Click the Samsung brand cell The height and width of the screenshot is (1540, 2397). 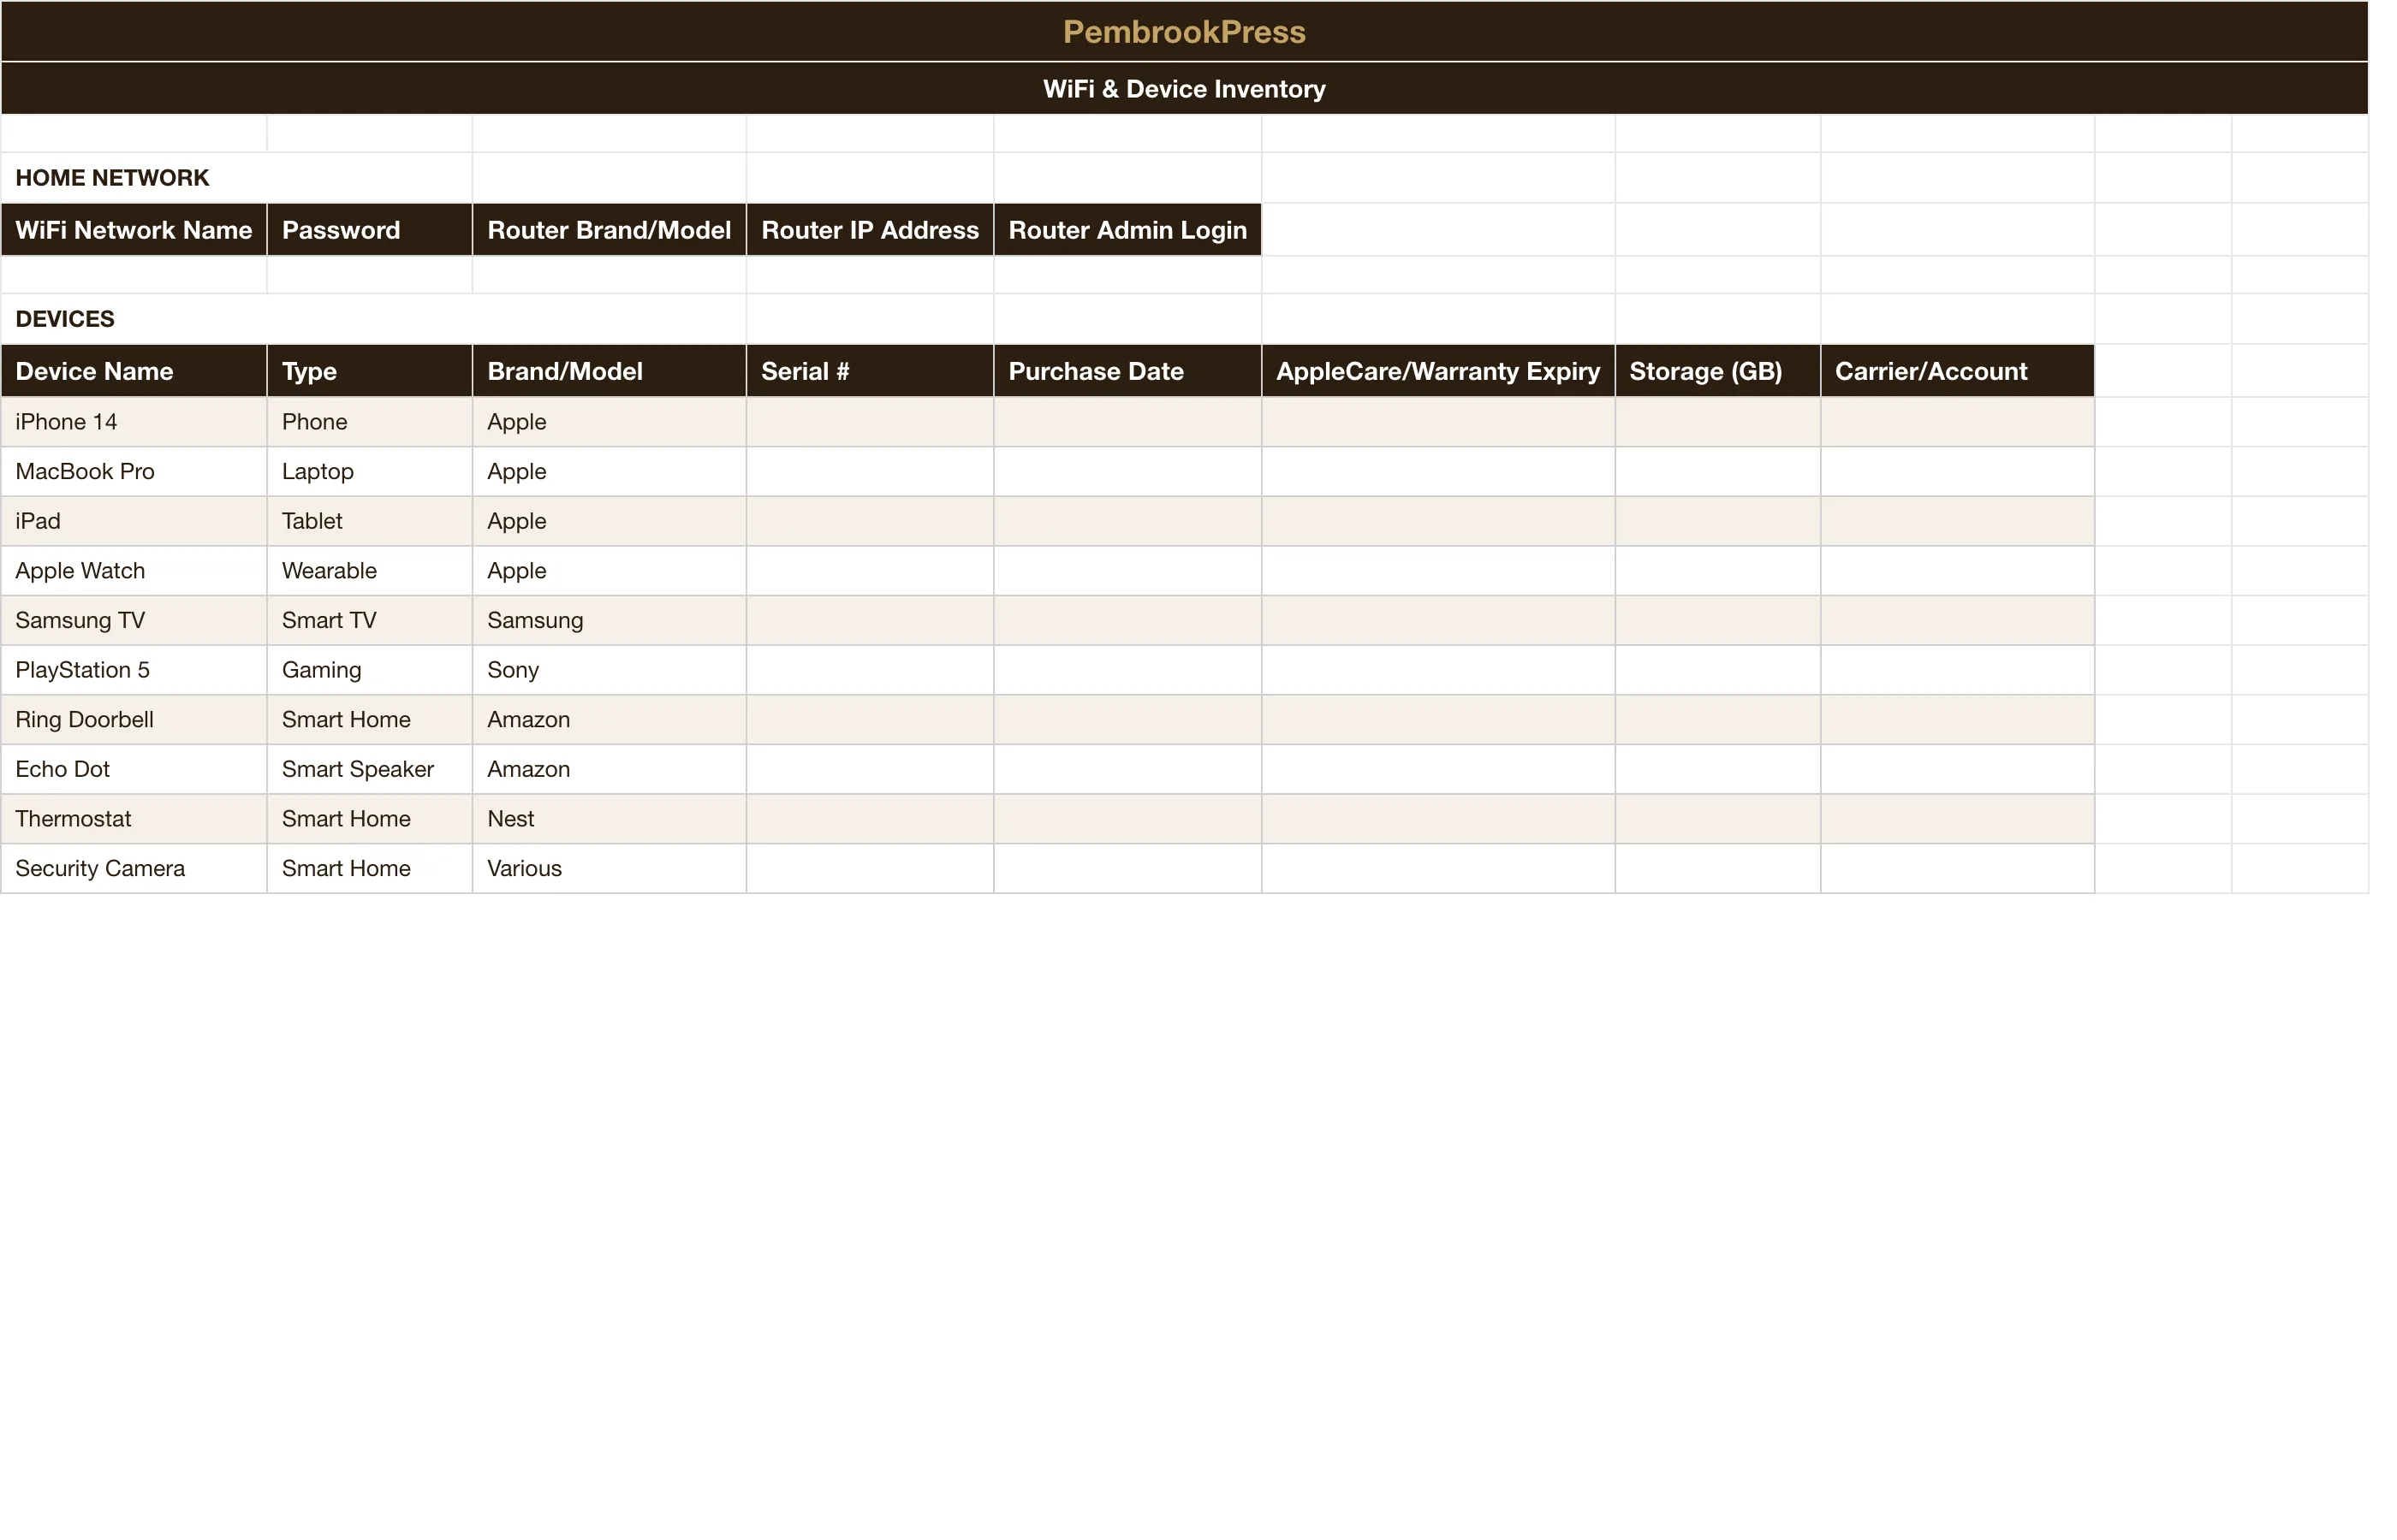tap(610, 620)
